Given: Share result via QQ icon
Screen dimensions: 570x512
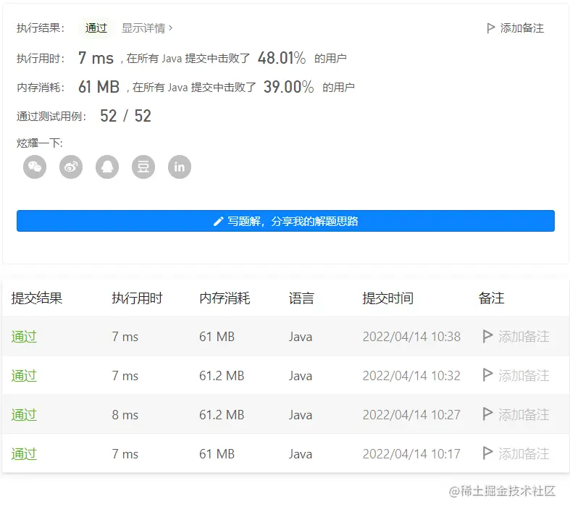Looking at the screenshot, I should click(x=107, y=167).
